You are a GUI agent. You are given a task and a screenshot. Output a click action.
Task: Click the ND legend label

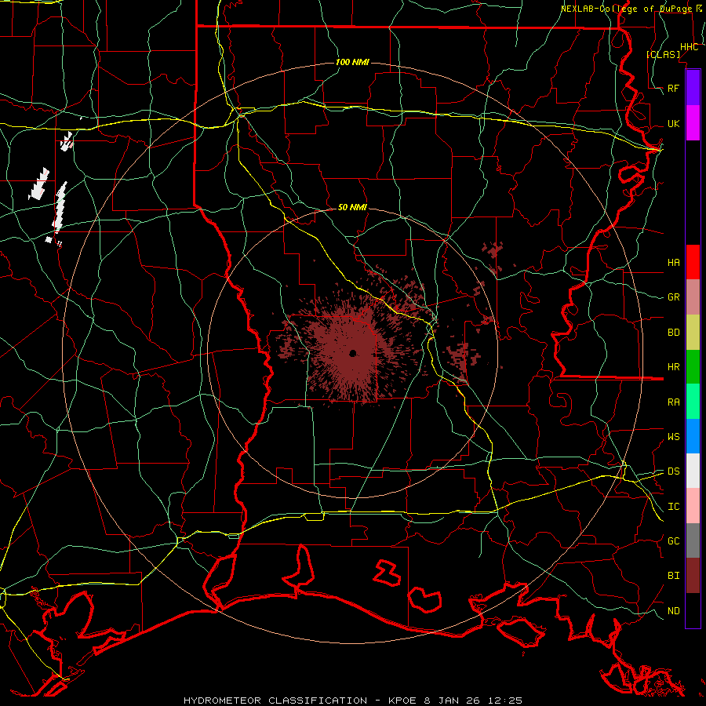click(673, 610)
